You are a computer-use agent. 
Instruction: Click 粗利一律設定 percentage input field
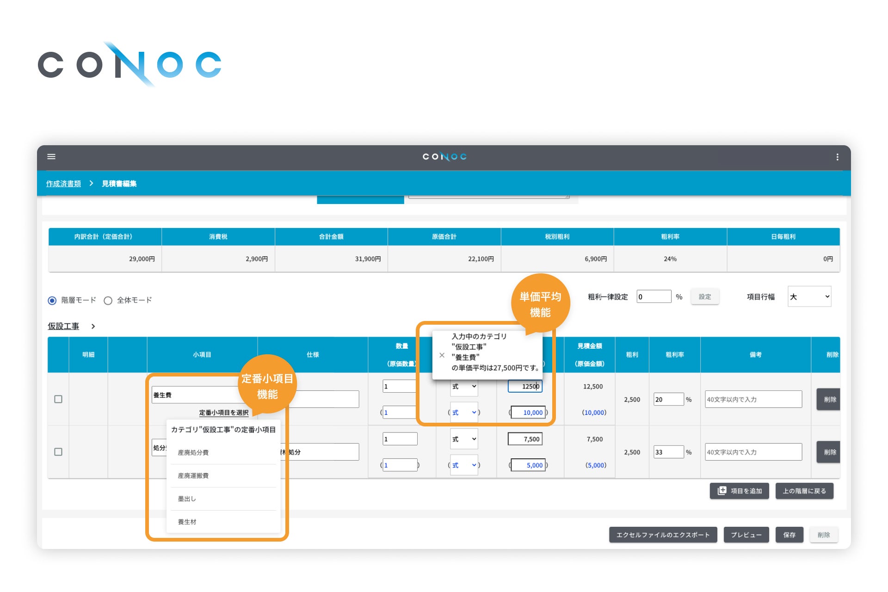point(654,297)
